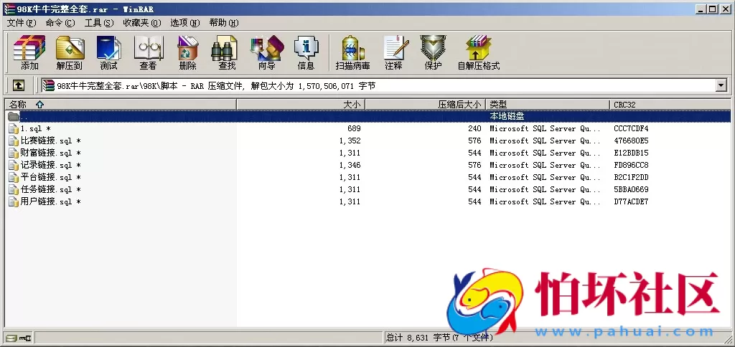
Task: Open the File (文件) menu
Action: 21,23
